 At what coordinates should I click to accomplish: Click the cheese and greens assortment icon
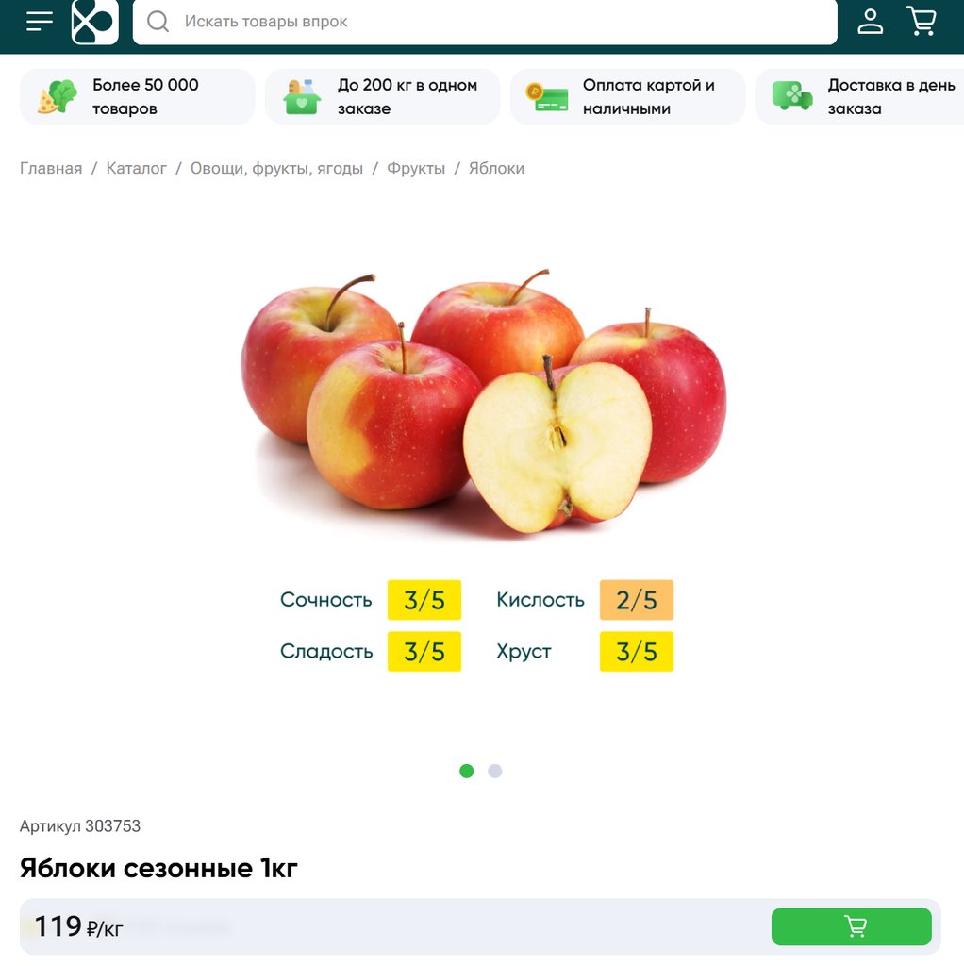point(57,97)
